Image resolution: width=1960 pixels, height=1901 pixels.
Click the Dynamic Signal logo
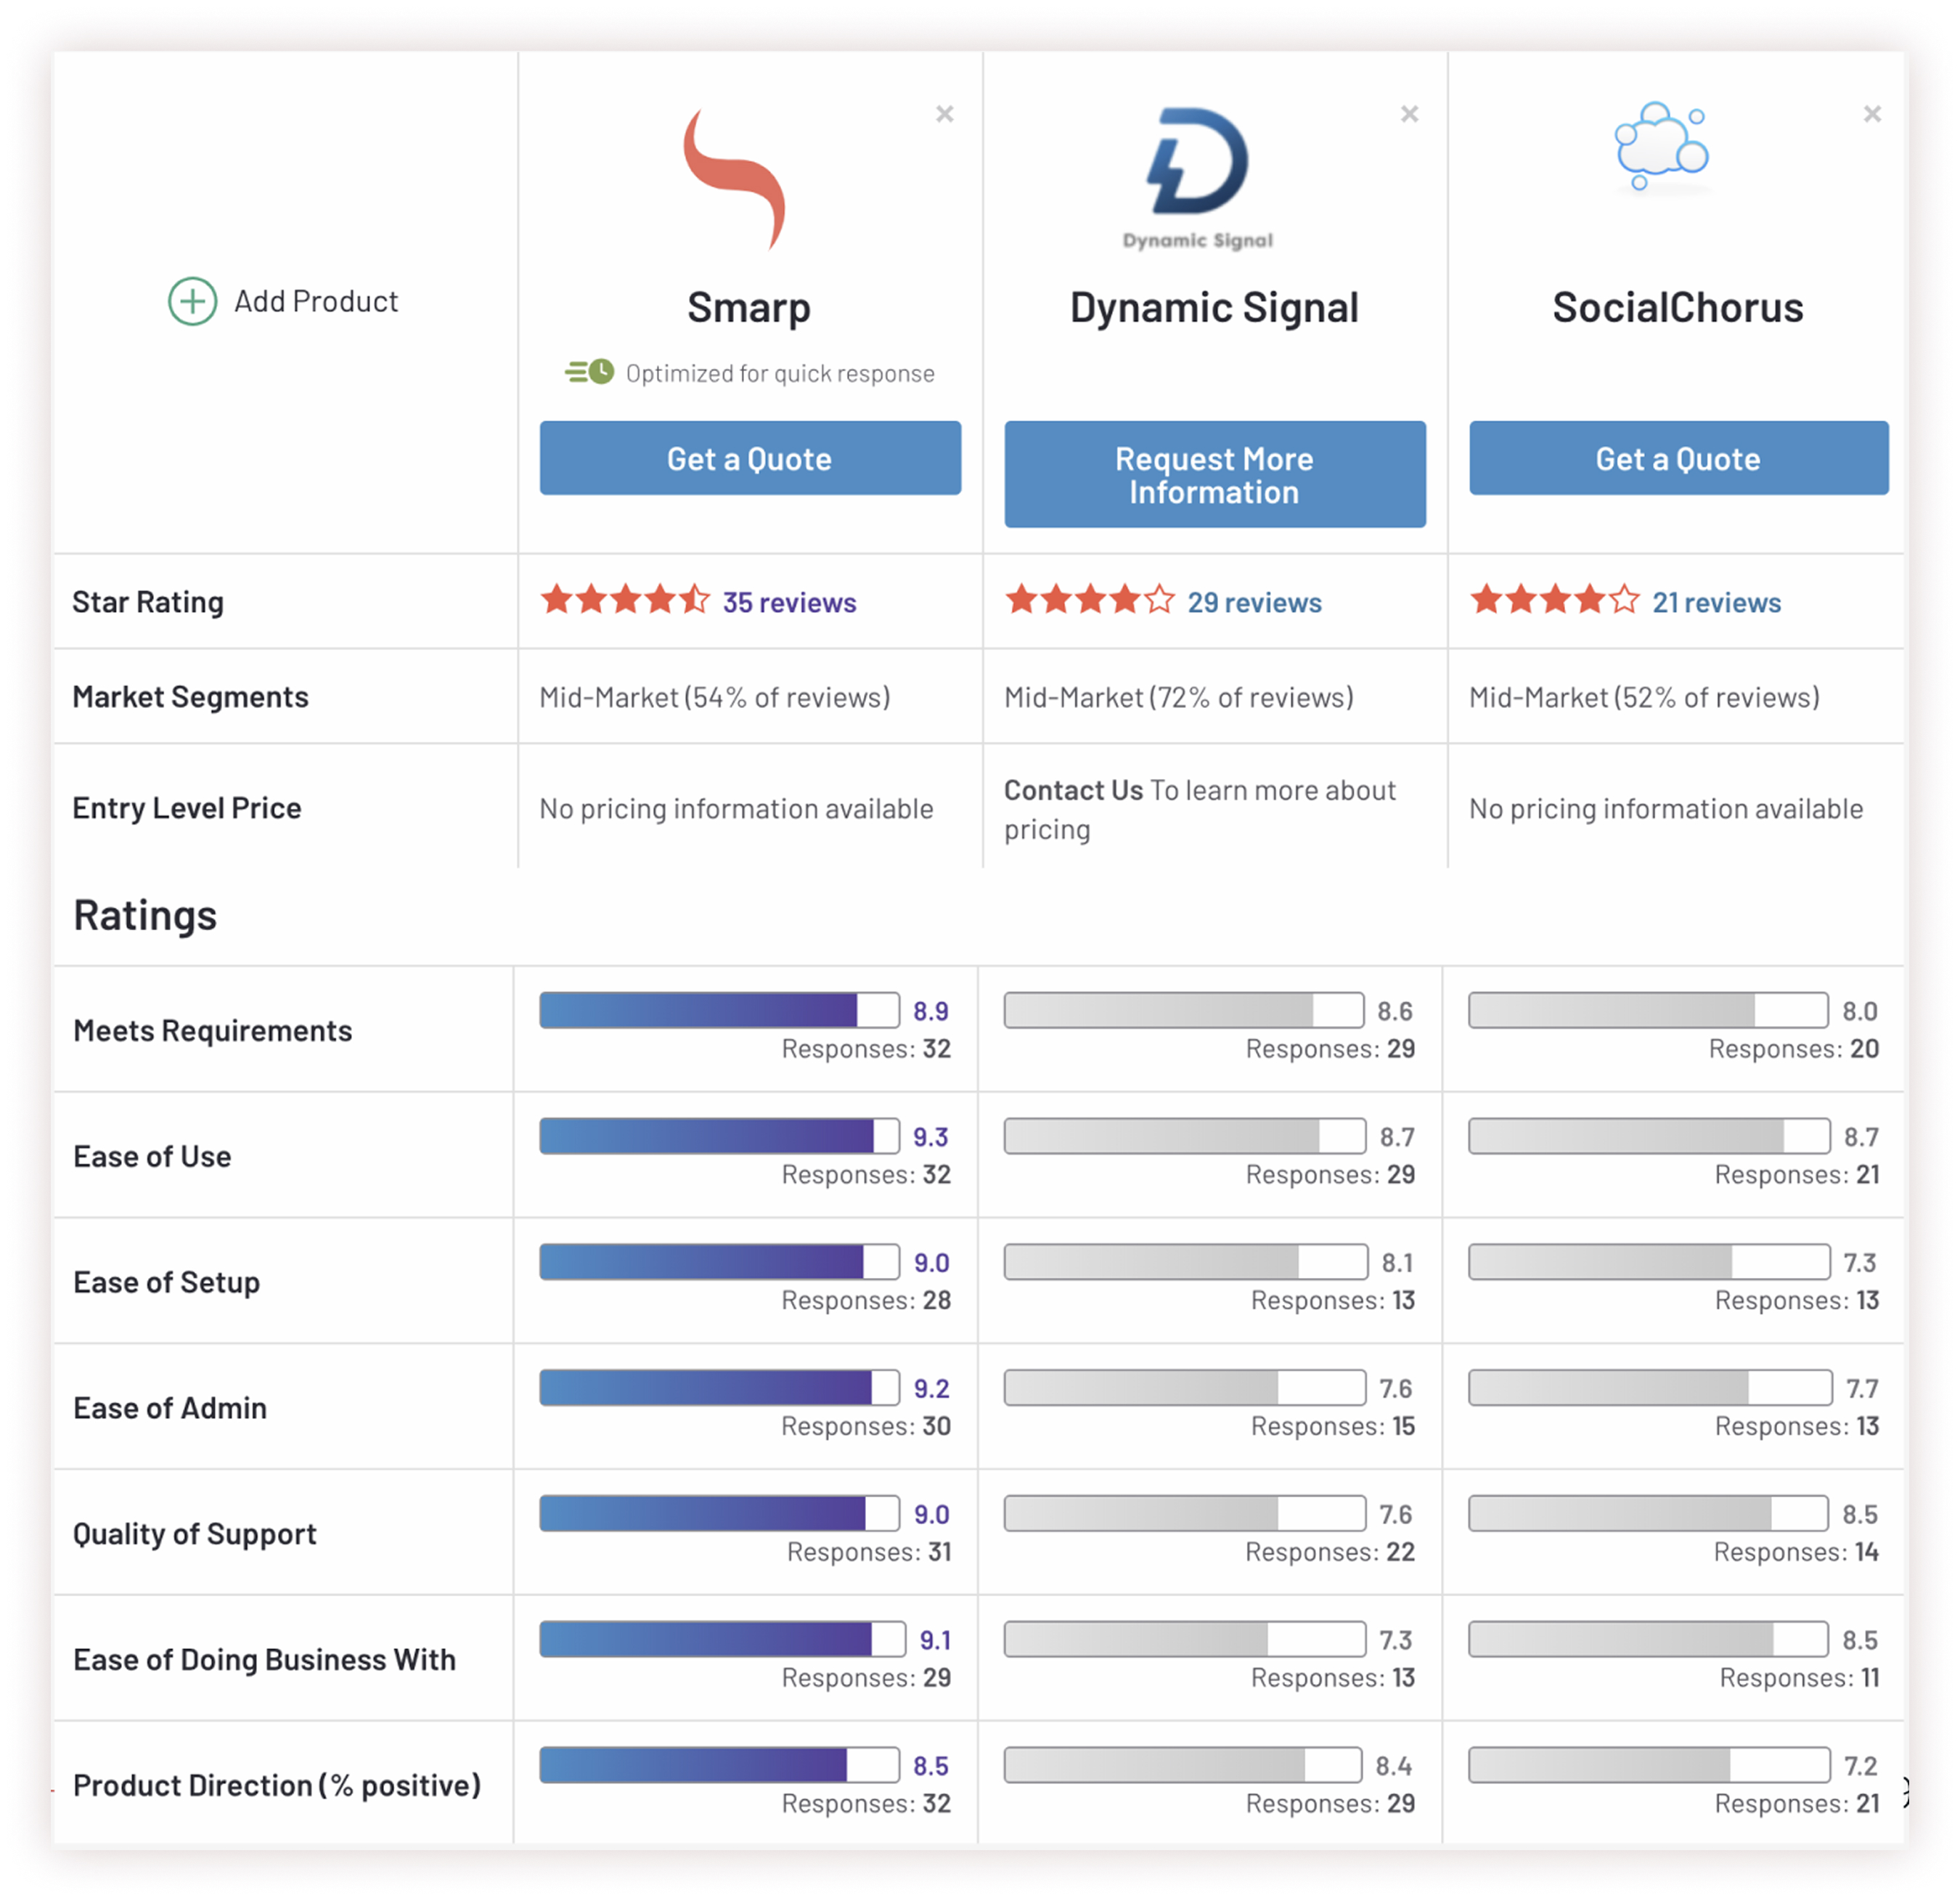[1198, 178]
